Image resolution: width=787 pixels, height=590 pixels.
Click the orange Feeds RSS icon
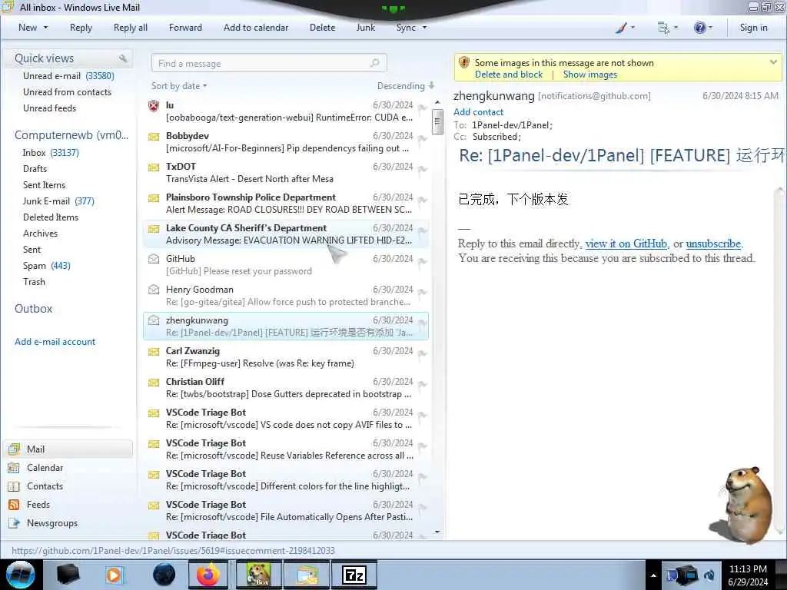click(14, 505)
